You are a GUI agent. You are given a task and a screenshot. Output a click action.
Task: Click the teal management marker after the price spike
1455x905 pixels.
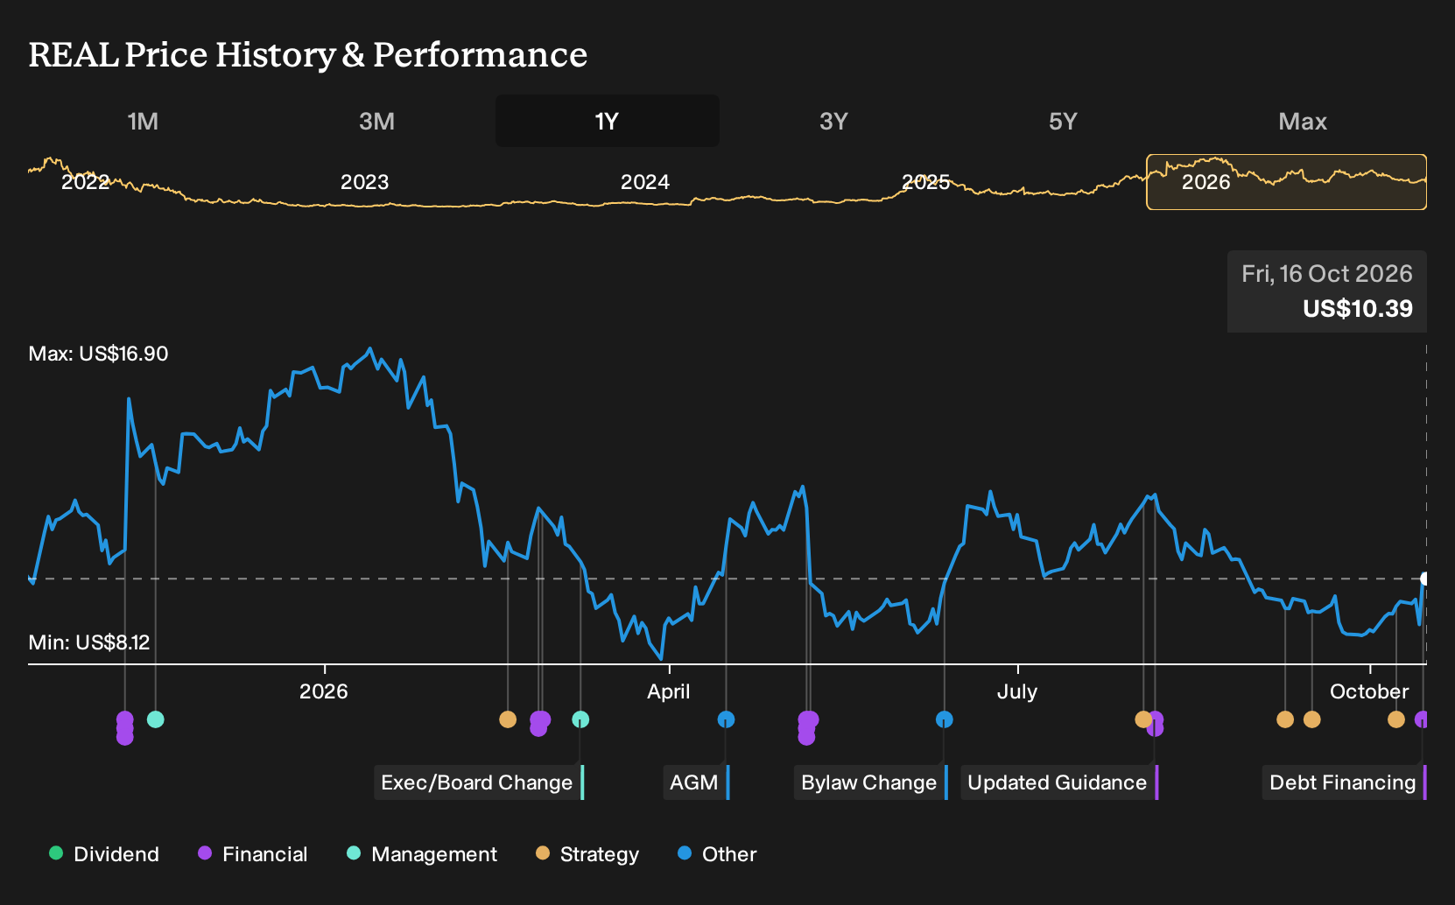(156, 719)
